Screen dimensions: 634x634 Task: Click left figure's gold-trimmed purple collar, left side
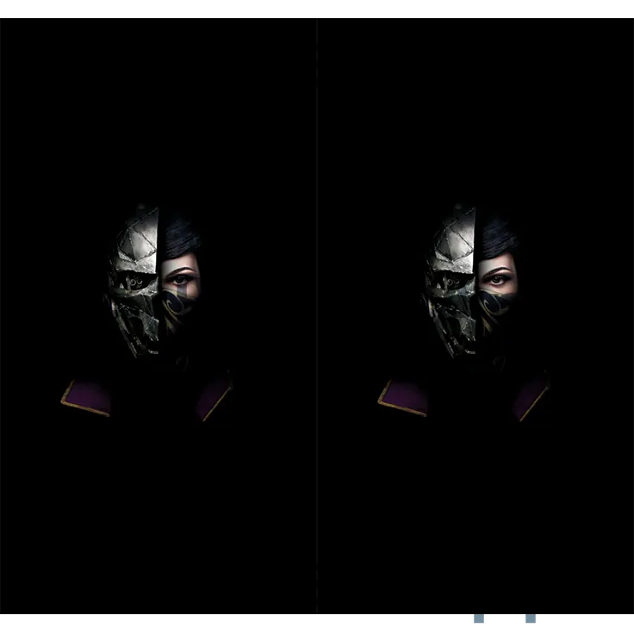coord(86,397)
